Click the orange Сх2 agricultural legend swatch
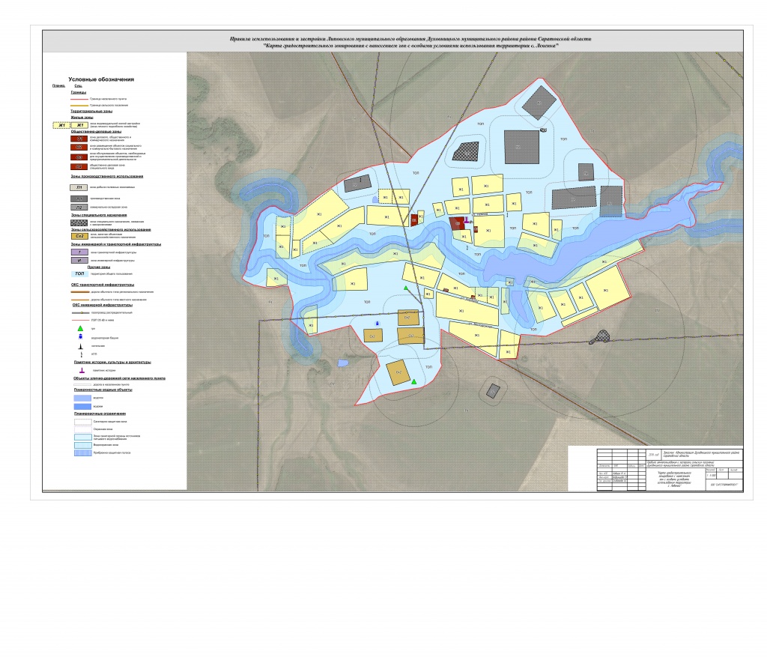The height and width of the screenshot is (657, 767). click(79, 236)
